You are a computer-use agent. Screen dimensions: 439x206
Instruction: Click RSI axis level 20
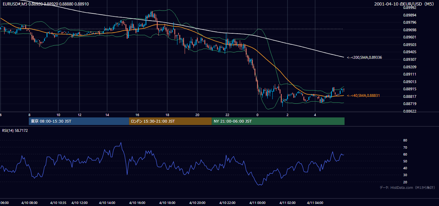[405, 182]
